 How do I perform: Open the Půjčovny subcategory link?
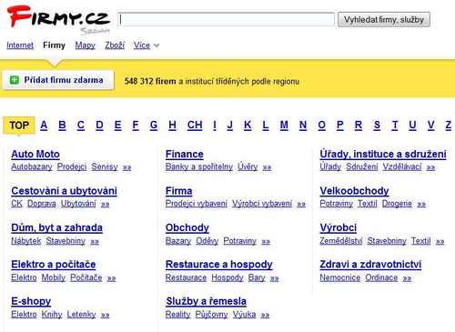pos(211,315)
